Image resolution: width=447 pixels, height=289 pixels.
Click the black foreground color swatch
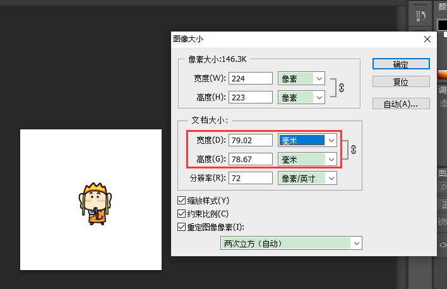443,25
